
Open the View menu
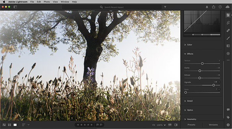(x=55, y=2)
